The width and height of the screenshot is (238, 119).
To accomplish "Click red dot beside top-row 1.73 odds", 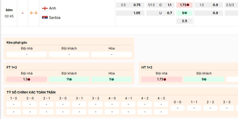I will [x=188, y=5].
